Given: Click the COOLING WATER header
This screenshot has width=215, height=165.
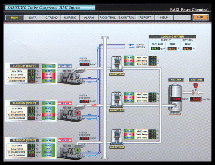Looking at the screenshot, I should coord(172,37).
